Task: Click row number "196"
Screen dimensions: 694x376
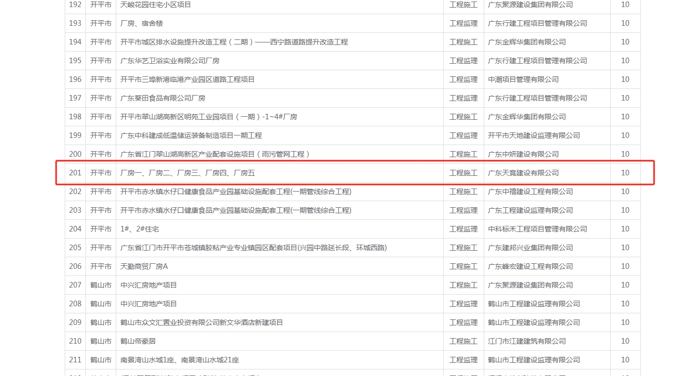Action: (75, 79)
